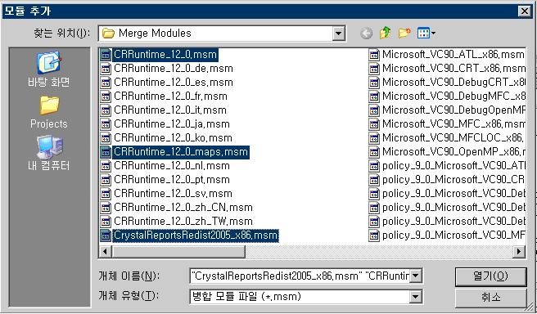
Task: Select CRRuntime_12_0_zh_CN.msm file icon
Action: point(106,207)
